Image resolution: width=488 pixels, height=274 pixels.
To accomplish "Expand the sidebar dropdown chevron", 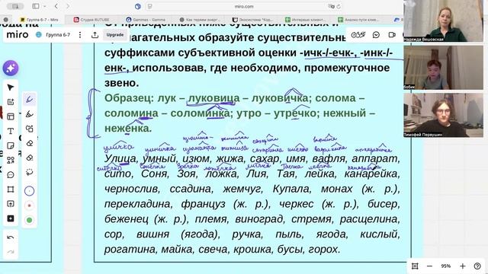I will click(45, 6).
